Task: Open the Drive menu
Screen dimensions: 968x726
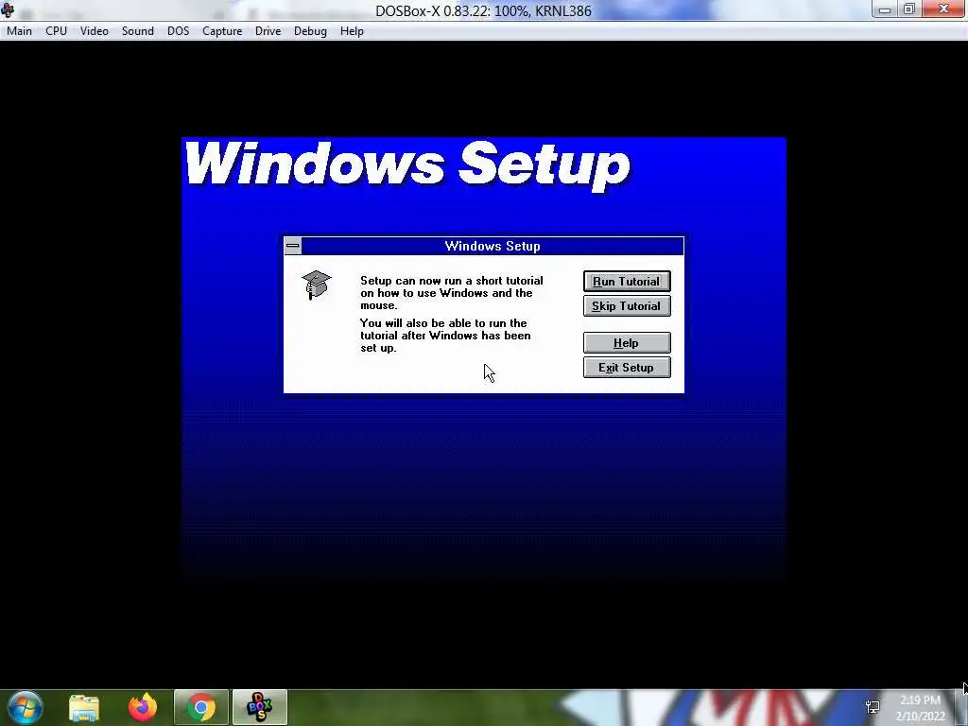Action: (x=268, y=31)
